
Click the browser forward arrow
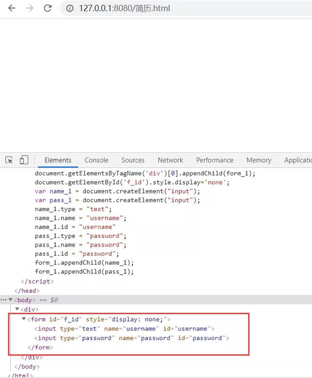(x=29, y=8)
